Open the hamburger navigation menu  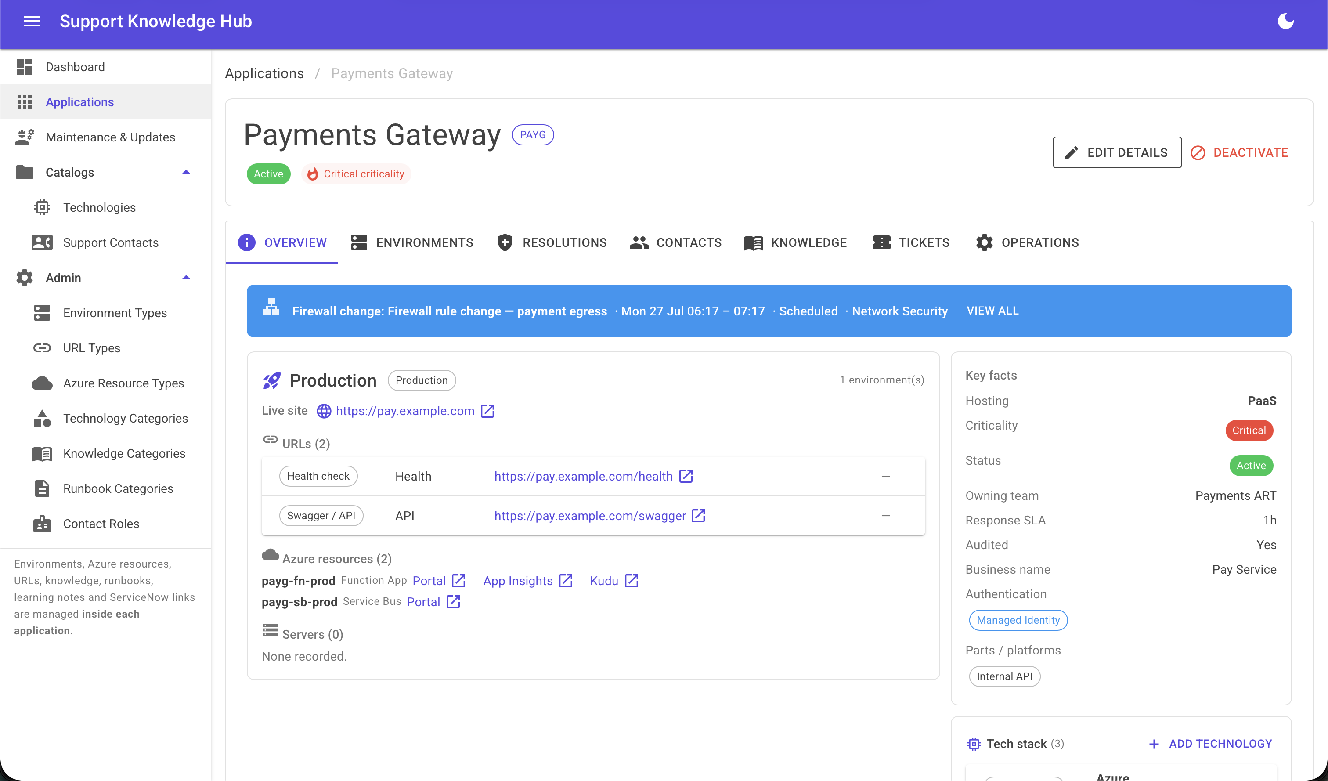click(x=32, y=21)
